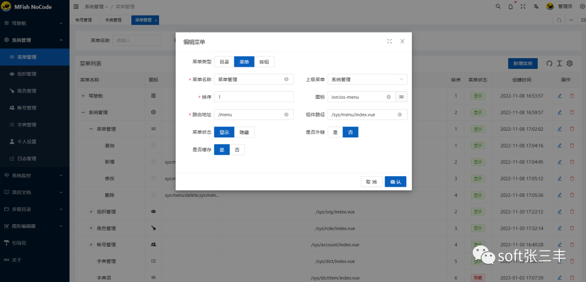Expand the 驾驶舱 row in table
Screen dimensions: 586x282
coord(83,96)
